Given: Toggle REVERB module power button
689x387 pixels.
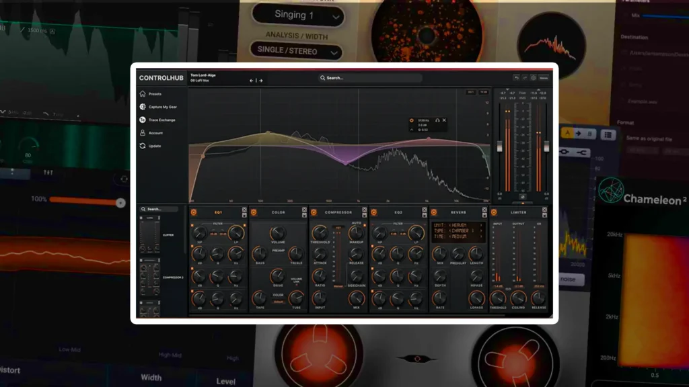Looking at the screenshot, I should point(434,212).
